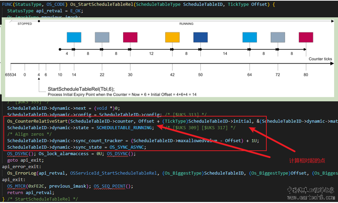
Task: Click the Os_lock_alarmaccess variable
Action: point(63,154)
